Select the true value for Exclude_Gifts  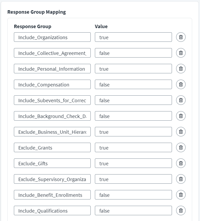click(x=134, y=163)
